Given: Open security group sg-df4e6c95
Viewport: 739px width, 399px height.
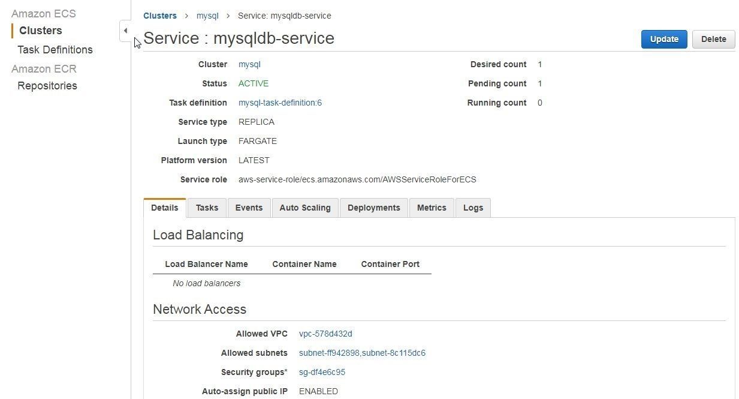Looking at the screenshot, I should click(322, 372).
